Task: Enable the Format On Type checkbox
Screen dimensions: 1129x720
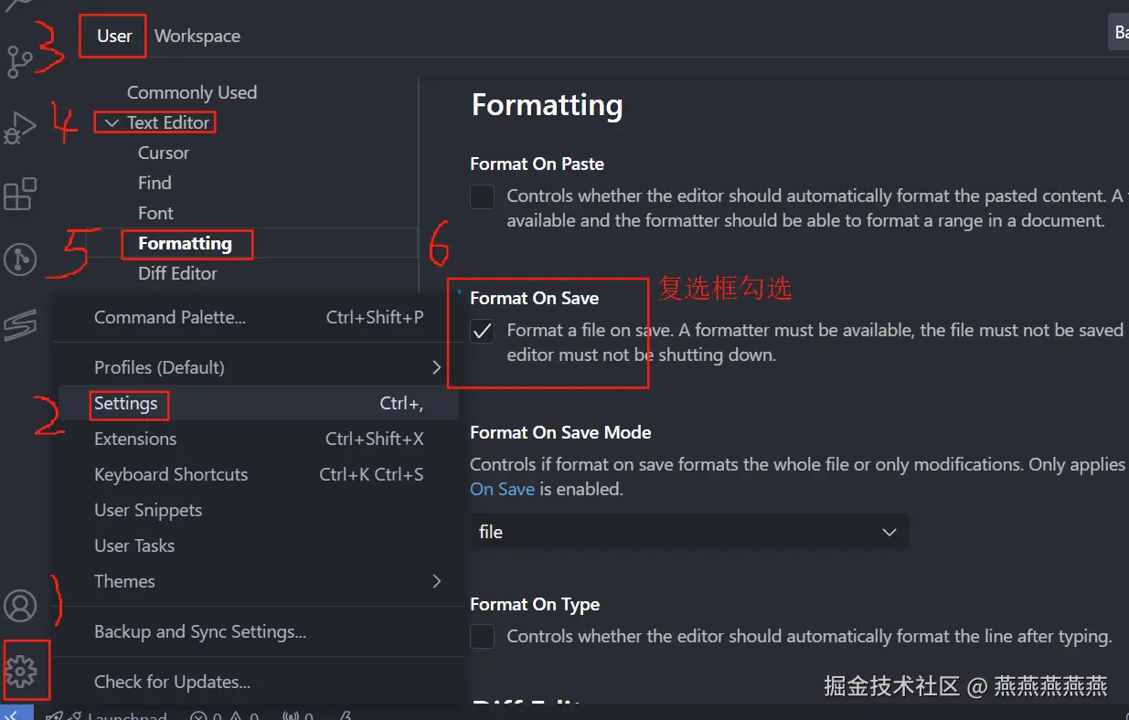Action: (x=482, y=637)
